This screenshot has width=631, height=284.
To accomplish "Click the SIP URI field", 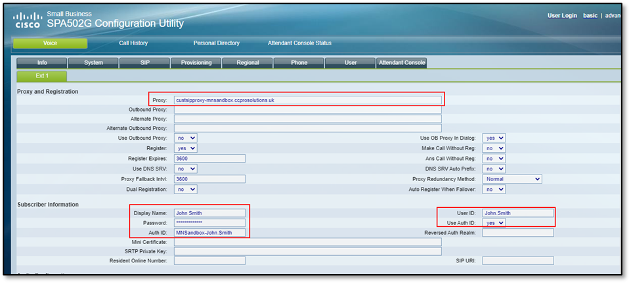I will (518, 260).
